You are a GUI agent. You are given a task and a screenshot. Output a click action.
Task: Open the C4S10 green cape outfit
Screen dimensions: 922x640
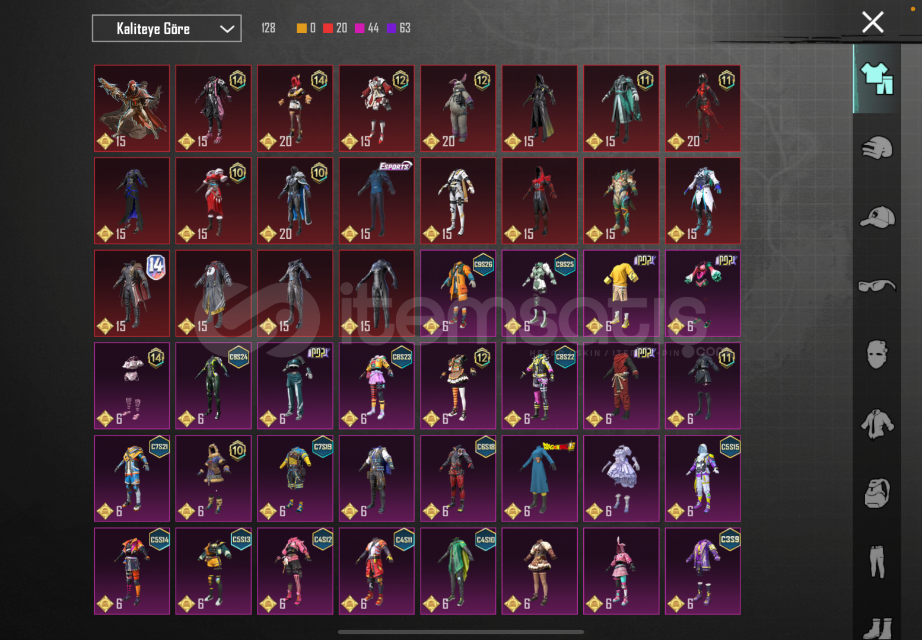[x=458, y=571]
